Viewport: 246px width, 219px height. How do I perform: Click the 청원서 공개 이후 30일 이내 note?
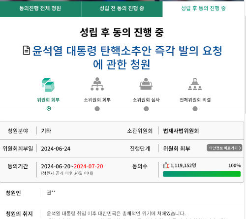(67, 173)
